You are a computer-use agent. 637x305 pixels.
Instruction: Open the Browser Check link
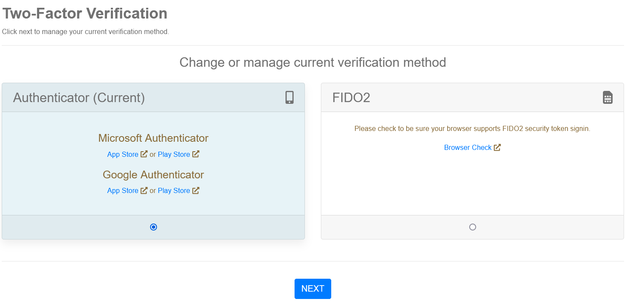[x=468, y=147]
